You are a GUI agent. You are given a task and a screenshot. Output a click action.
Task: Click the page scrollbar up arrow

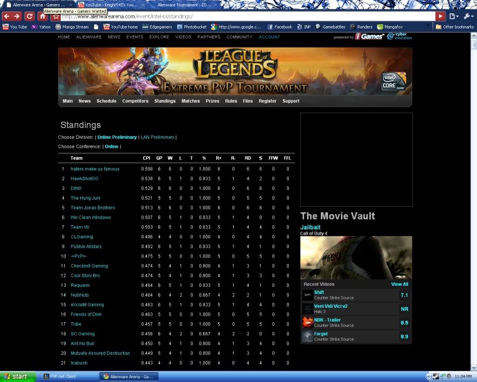(x=474, y=36)
